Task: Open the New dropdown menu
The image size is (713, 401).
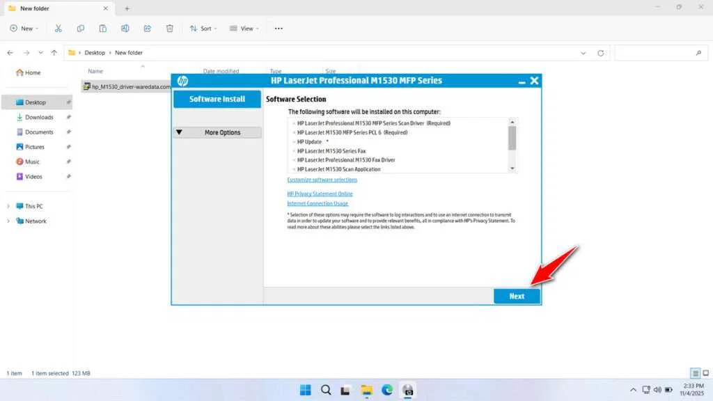Action: 24,28
